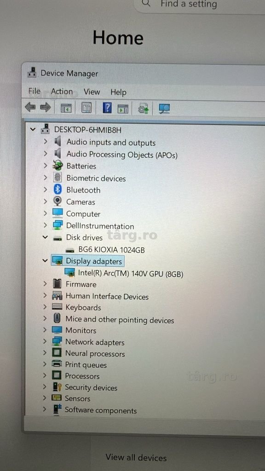Click the blue Help question mark icon
Viewport: 265px width, 471px height.
(107, 108)
